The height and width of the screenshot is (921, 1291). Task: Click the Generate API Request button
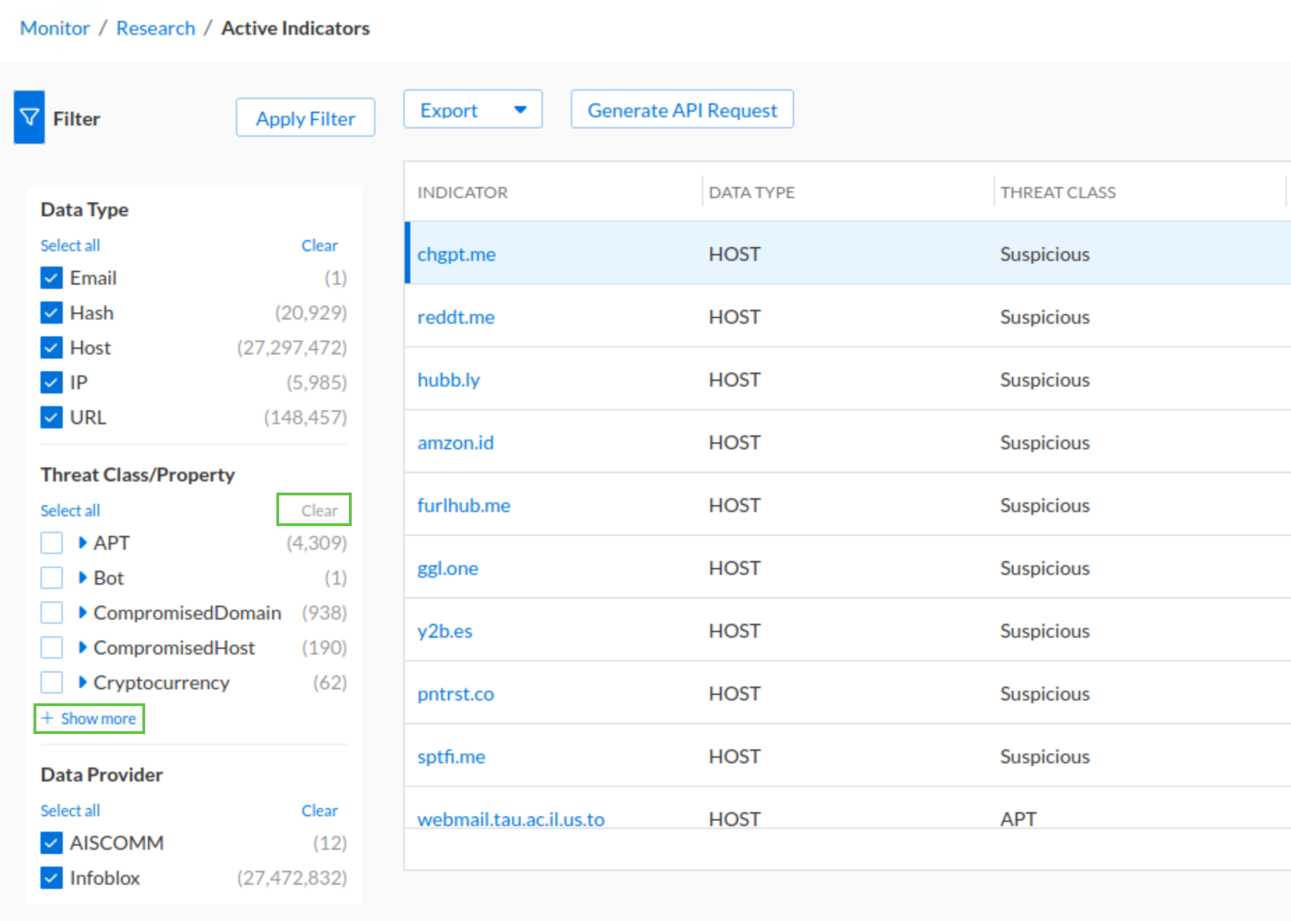tap(682, 110)
